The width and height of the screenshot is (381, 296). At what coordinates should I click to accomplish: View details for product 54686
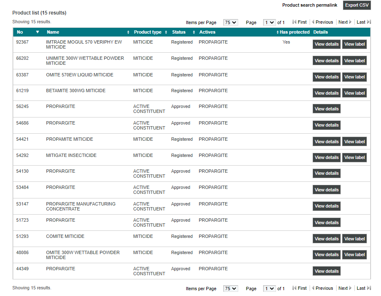click(x=327, y=125)
